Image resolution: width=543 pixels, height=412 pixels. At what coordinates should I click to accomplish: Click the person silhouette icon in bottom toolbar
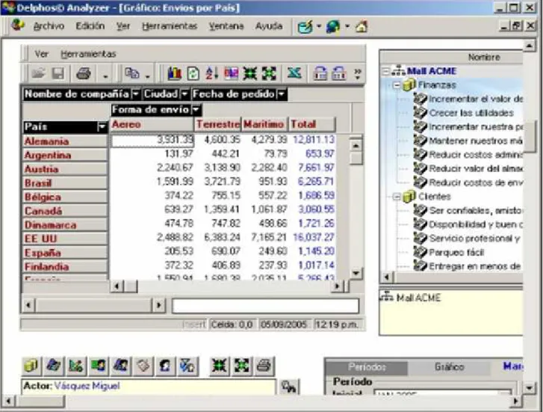(x=165, y=366)
